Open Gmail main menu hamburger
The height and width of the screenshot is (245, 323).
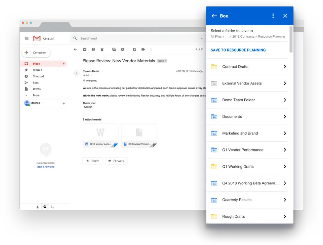pos(27,38)
